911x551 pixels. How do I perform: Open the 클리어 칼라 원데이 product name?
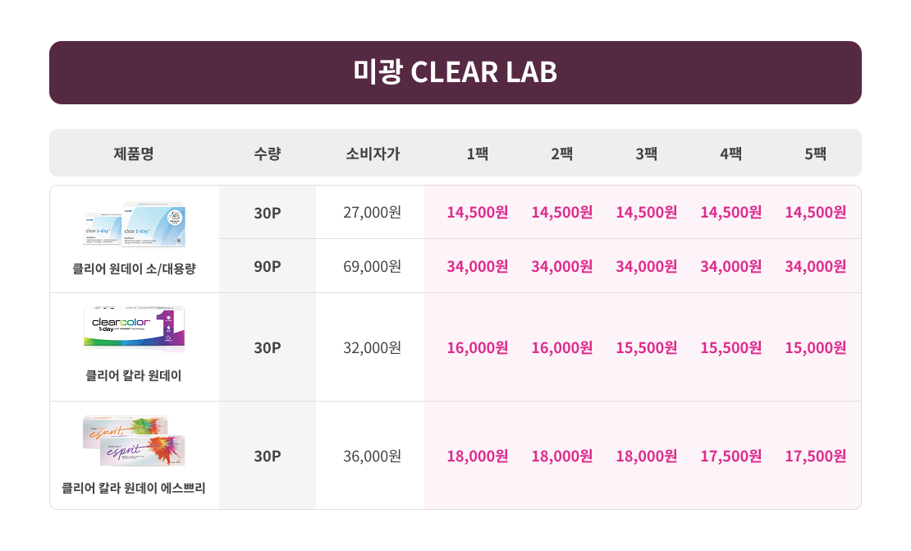[x=134, y=376]
